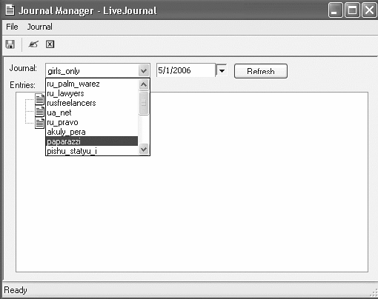The image size is (378, 299).
Task: Click the dropdown list scroll down arrow
Action: pos(144,149)
